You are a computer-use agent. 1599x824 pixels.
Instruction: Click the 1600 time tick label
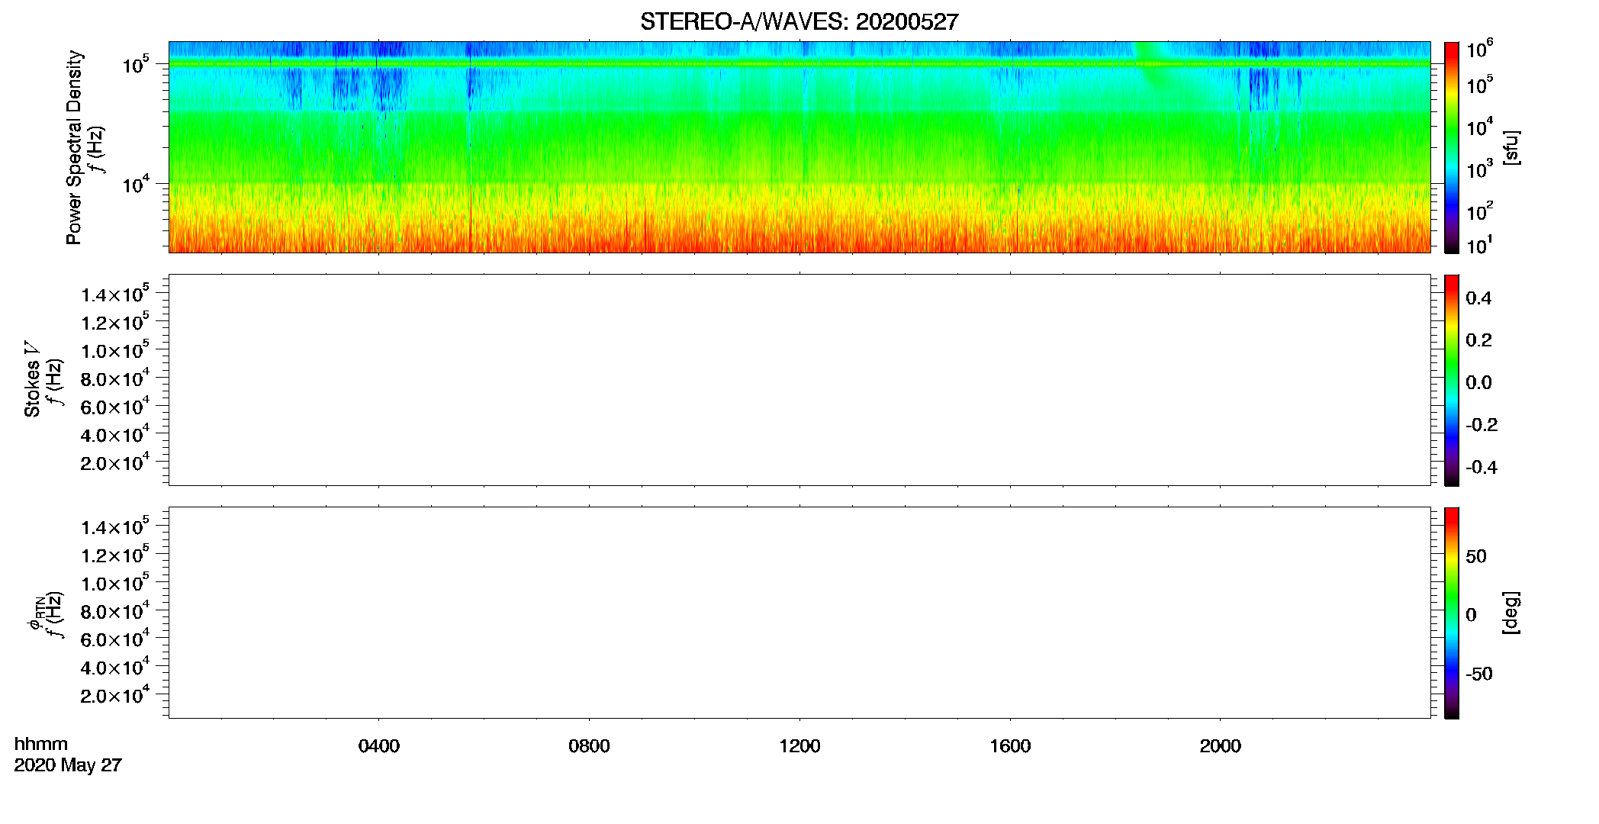point(1010,746)
